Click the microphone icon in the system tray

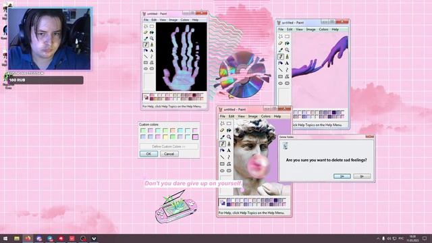(383, 238)
